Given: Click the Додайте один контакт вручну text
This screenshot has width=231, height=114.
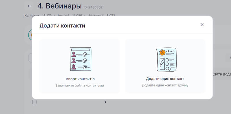Looking at the screenshot, I should [165, 85].
